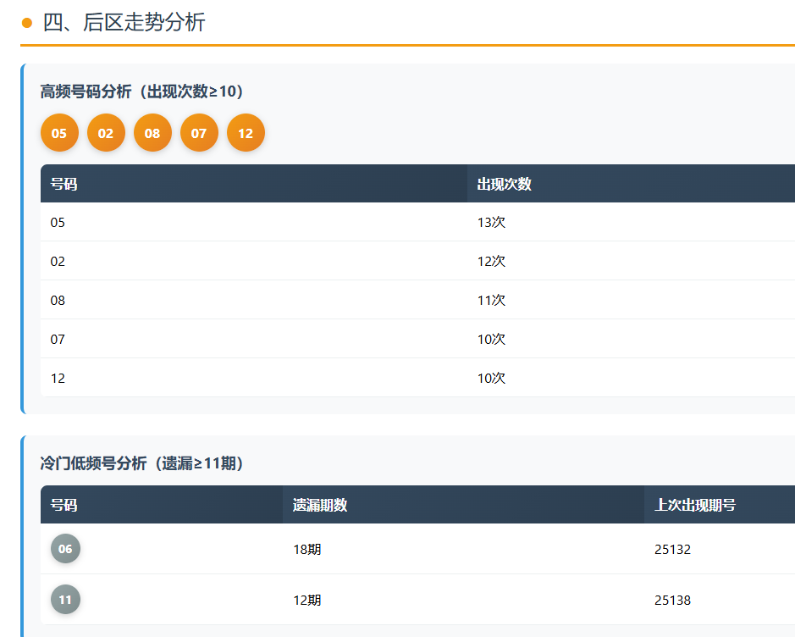The height and width of the screenshot is (637, 795).
Task: Select the orange 08 number ball
Action: tap(152, 133)
